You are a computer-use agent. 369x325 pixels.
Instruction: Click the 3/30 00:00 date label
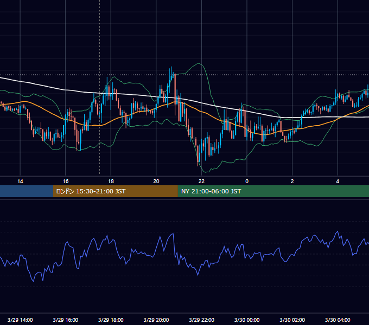tap(247, 320)
